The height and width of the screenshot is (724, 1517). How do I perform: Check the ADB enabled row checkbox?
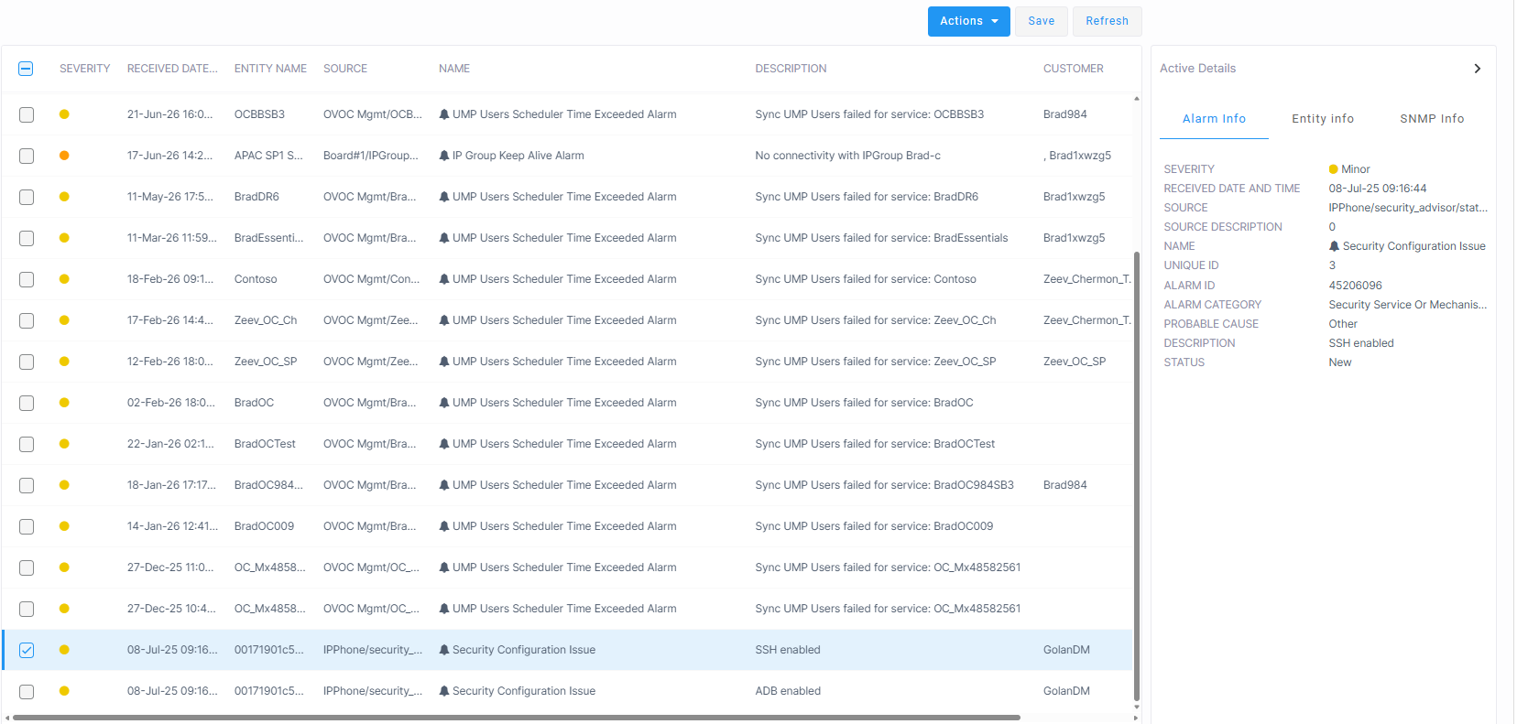click(27, 691)
